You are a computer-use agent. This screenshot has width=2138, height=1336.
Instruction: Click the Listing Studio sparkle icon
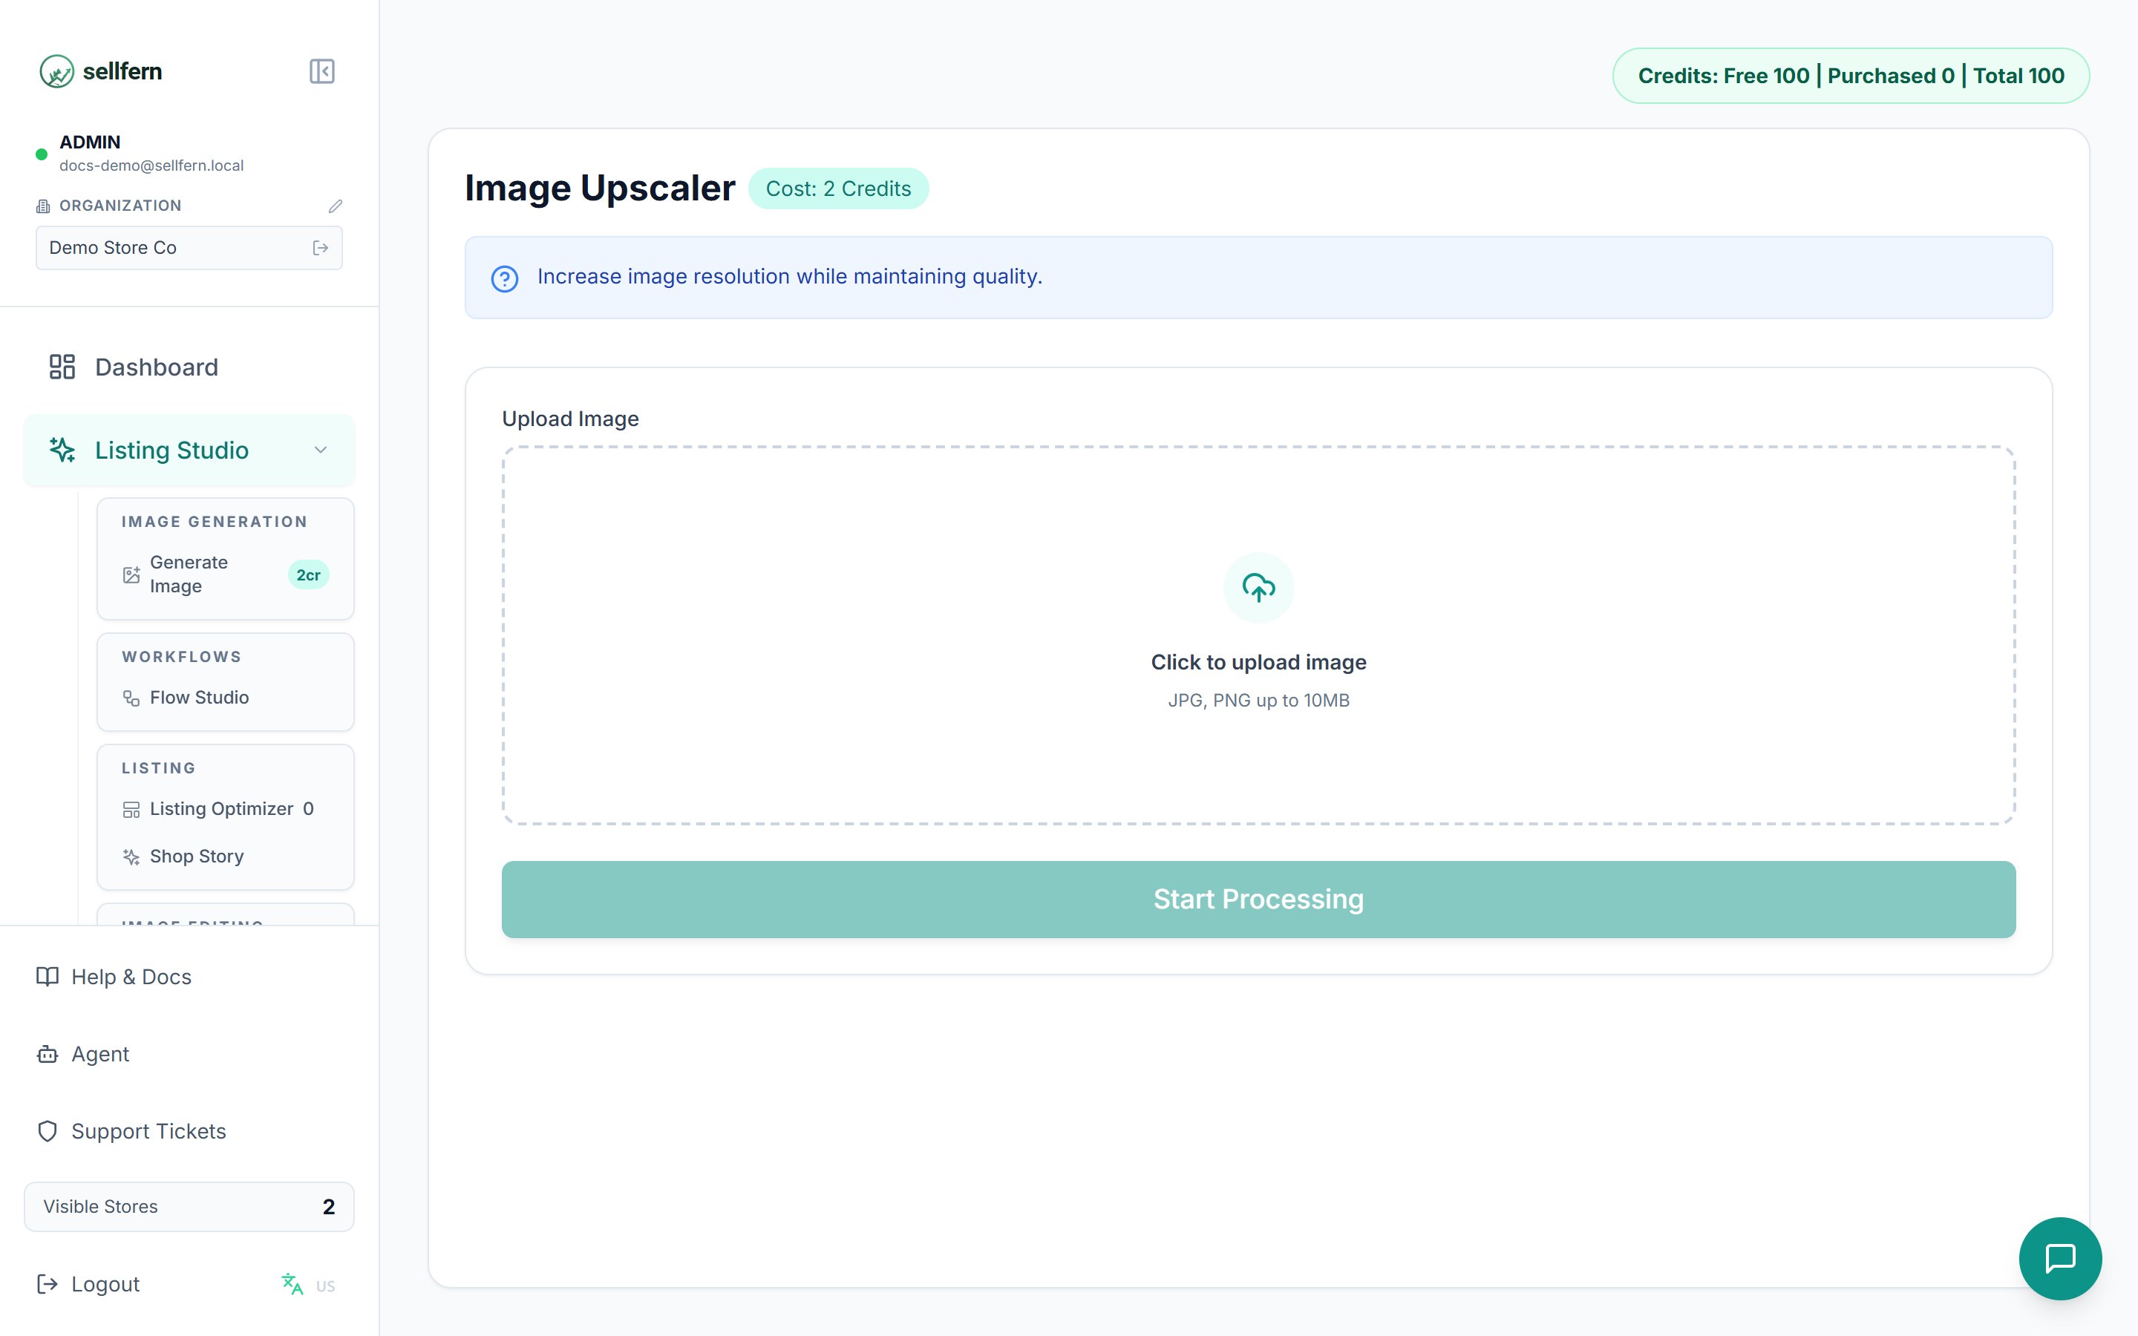(x=62, y=450)
